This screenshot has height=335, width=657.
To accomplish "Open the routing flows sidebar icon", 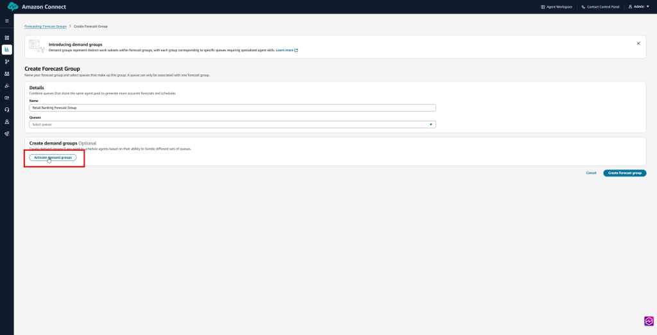I will click(x=6, y=62).
